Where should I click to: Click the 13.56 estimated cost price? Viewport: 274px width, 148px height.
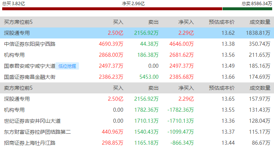tap(228, 55)
